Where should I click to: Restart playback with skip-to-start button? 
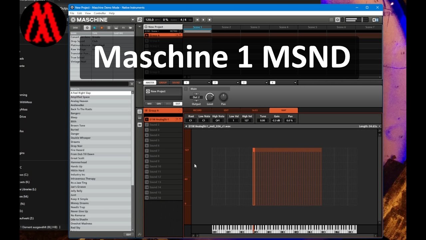pyautogui.click(x=197, y=20)
